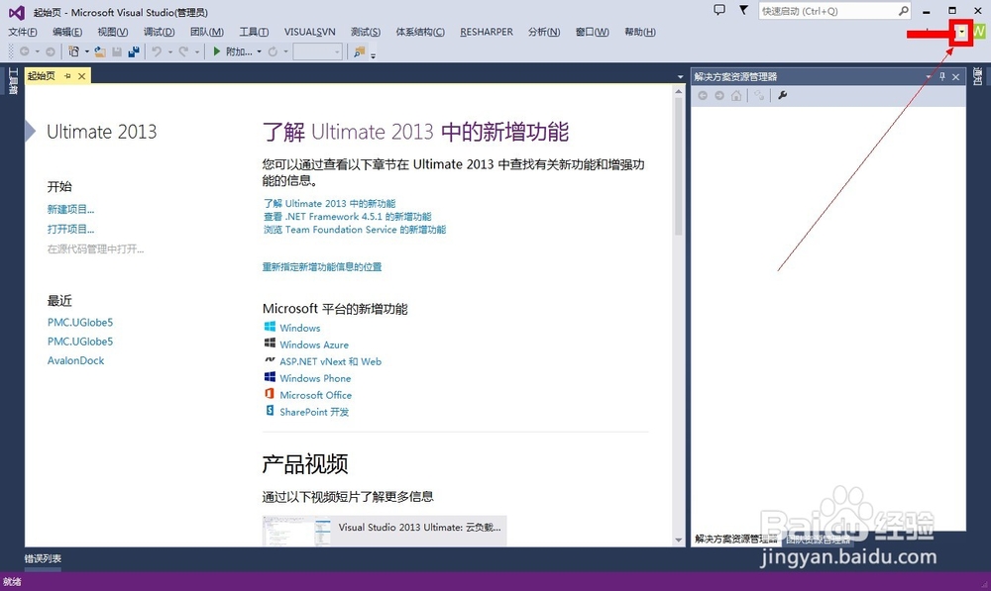The width and height of the screenshot is (991, 591).
Task: Open the 文件(F) menu
Action: (x=23, y=32)
